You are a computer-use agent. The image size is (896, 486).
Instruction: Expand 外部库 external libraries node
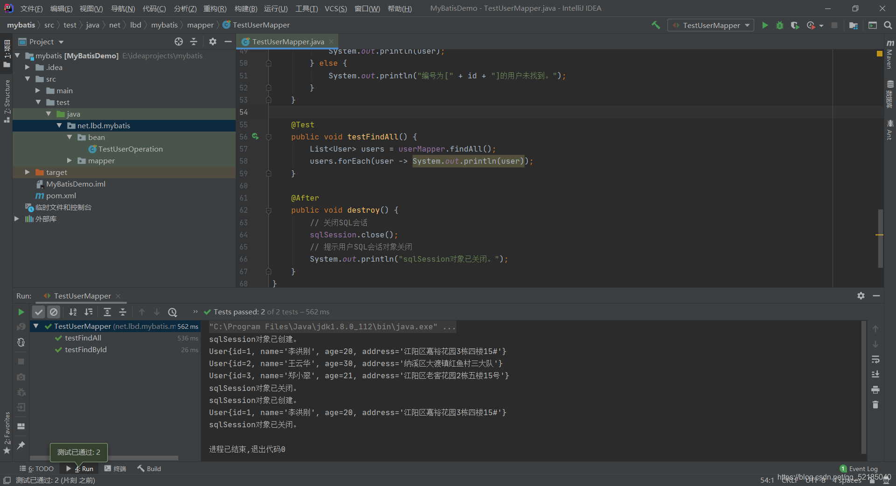17,219
